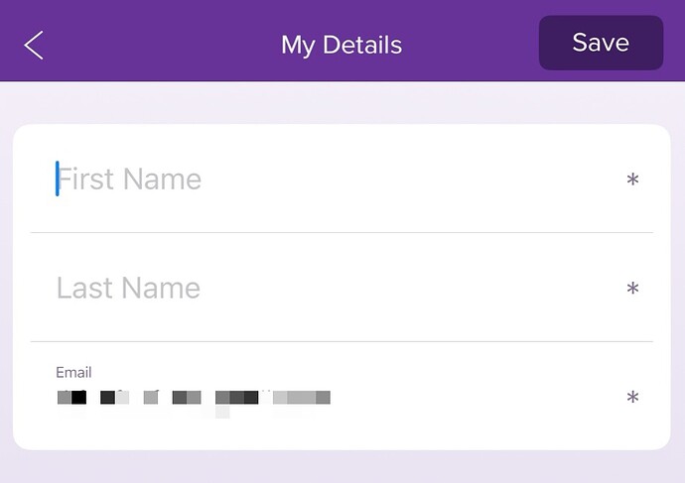Tap the divider line above the Email row
Viewport: 685px width, 483px height.
point(342,341)
